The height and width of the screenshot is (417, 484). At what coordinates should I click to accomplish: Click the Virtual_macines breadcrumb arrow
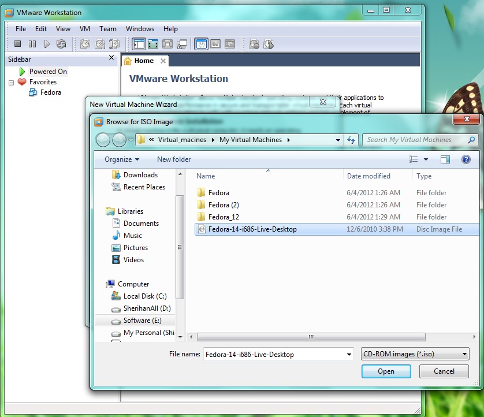[x=213, y=140]
